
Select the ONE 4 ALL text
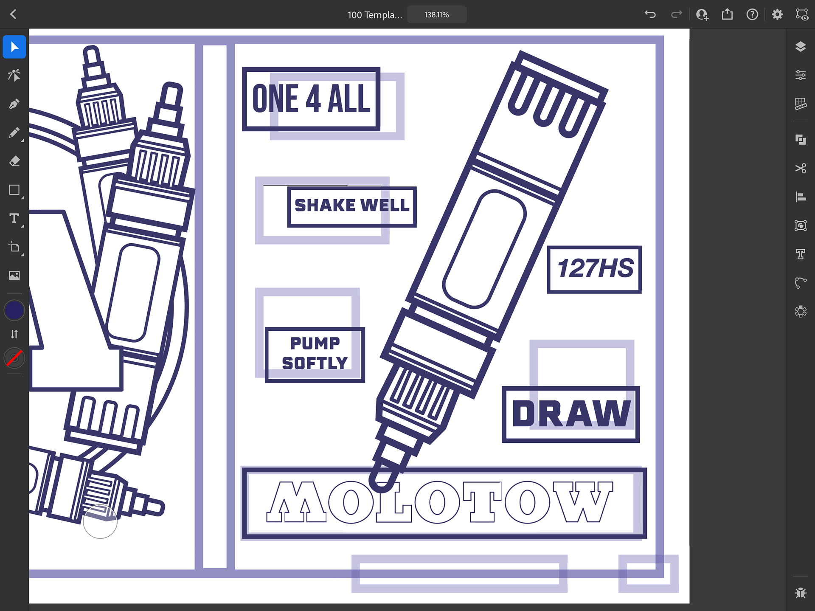[312, 99]
